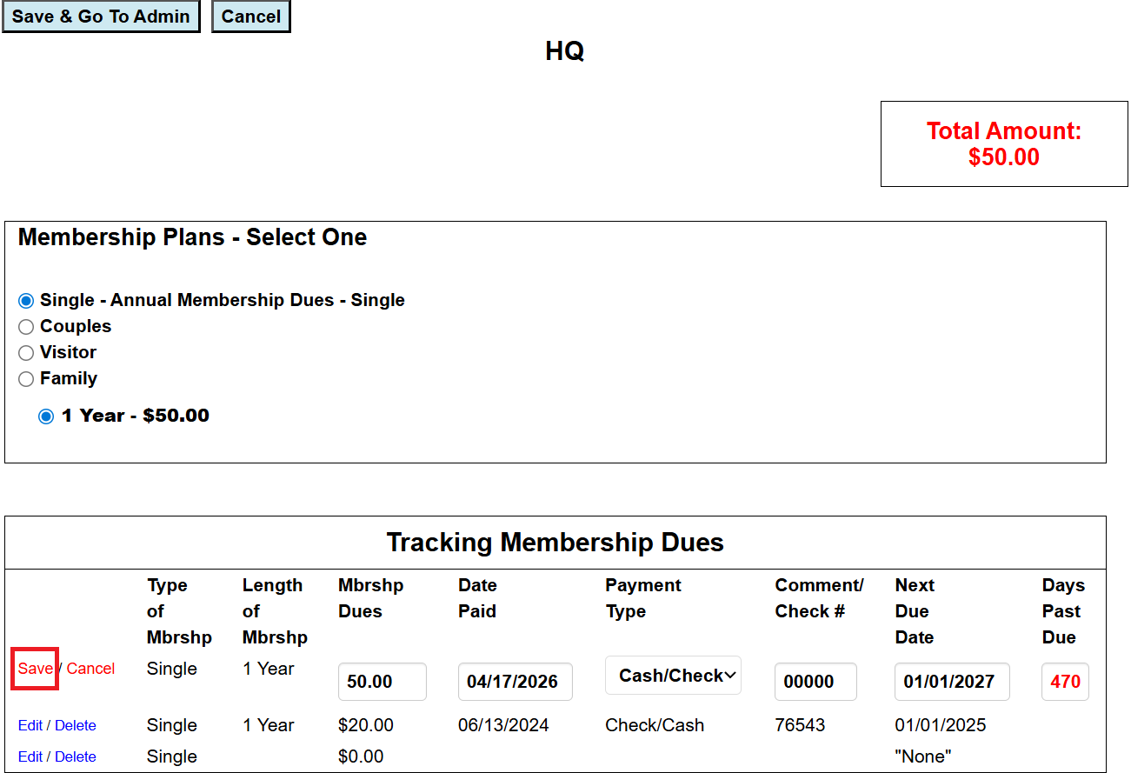Click the Cancel button beside Save & Go To Admin
Image resolution: width=1131 pixels, height=773 pixels.
[x=251, y=17]
